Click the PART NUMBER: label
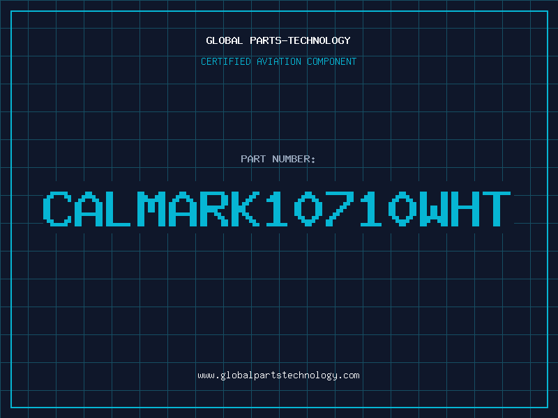The height and width of the screenshot is (418, 558). [x=278, y=159]
